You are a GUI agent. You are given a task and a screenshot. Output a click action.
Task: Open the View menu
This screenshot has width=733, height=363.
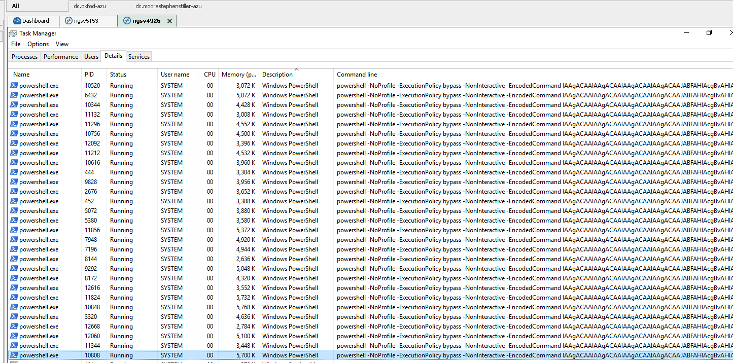click(x=61, y=44)
